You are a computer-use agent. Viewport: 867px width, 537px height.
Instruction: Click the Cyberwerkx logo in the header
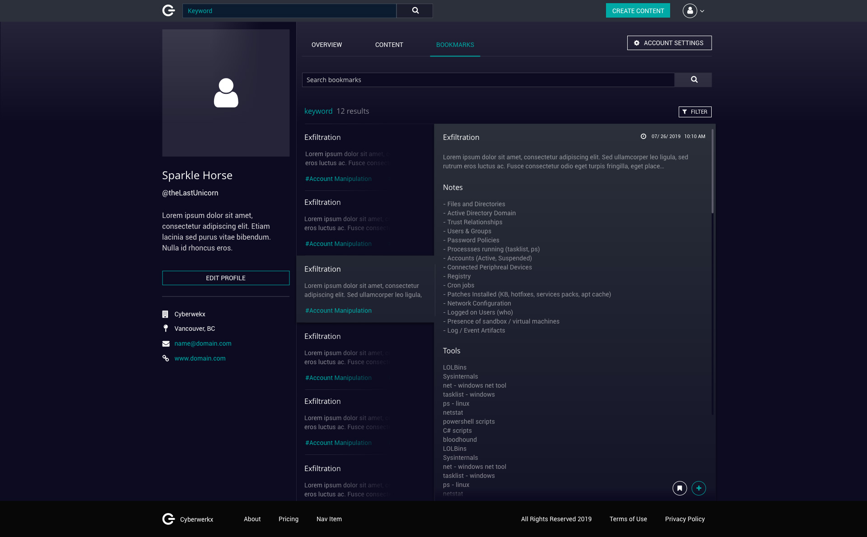pyautogui.click(x=168, y=10)
